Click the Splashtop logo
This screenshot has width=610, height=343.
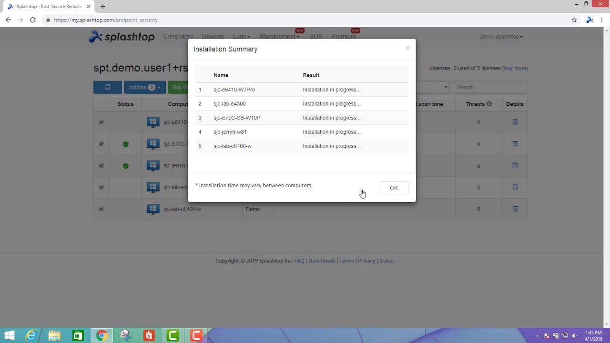pyautogui.click(x=122, y=37)
